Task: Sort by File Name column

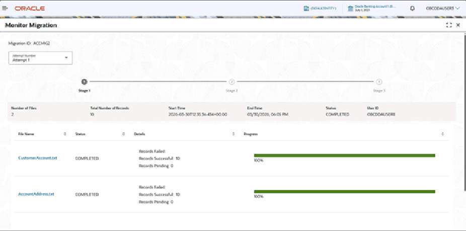Action: (x=65, y=134)
